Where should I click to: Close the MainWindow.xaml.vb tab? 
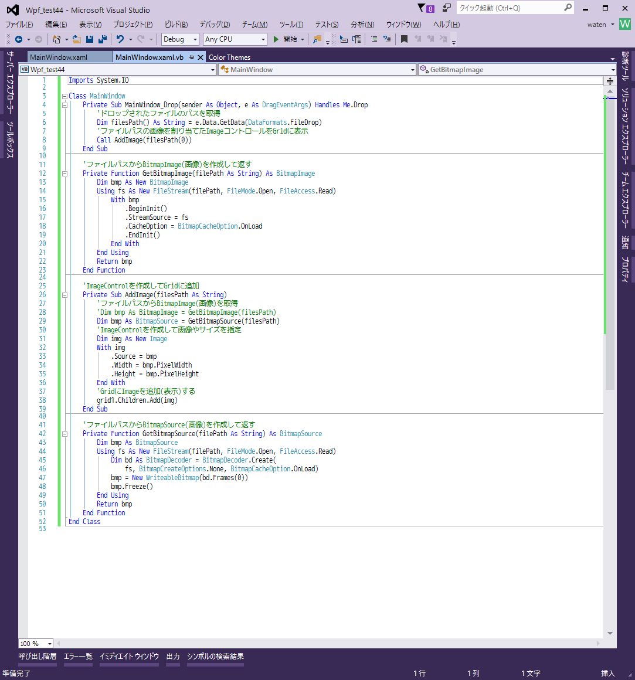pyautogui.click(x=201, y=57)
